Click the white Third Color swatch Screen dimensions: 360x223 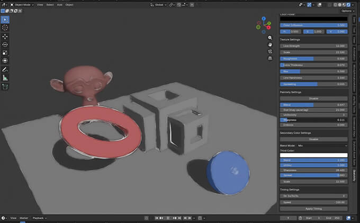(313, 155)
